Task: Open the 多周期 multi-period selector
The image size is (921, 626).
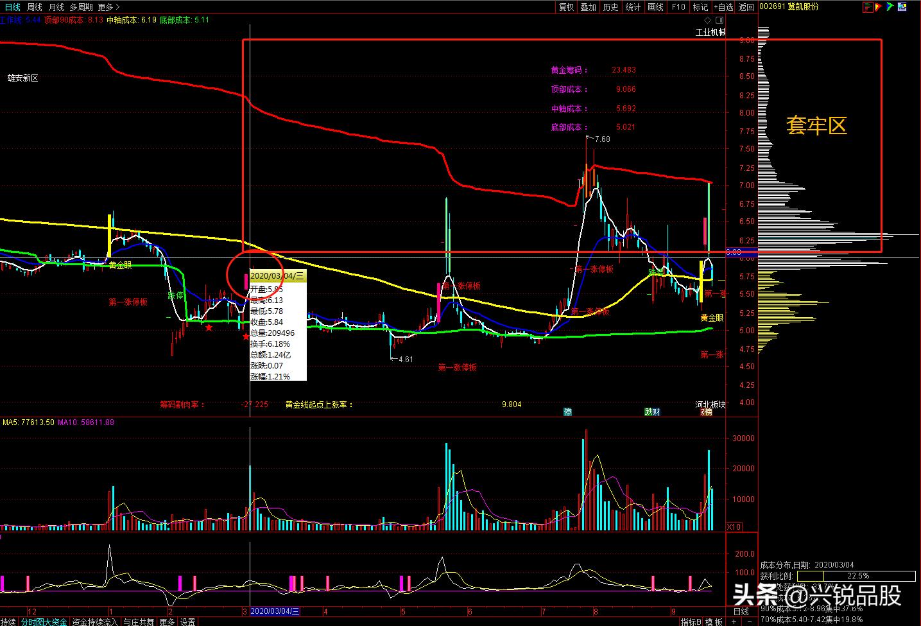Action: (81, 7)
